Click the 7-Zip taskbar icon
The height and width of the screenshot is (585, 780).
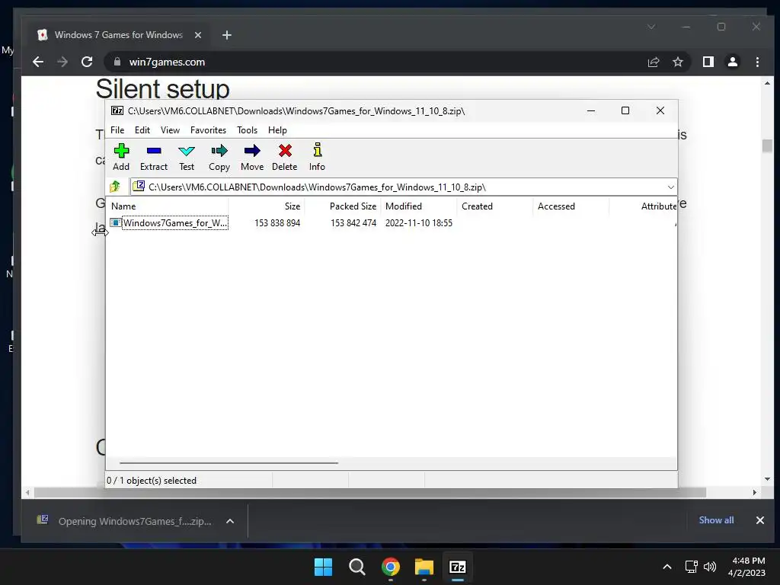[x=458, y=567]
